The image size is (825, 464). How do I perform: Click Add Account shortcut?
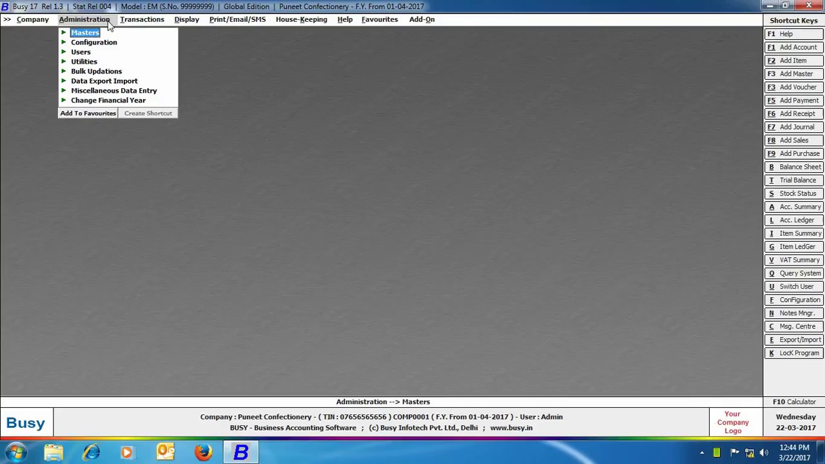(794, 47)
